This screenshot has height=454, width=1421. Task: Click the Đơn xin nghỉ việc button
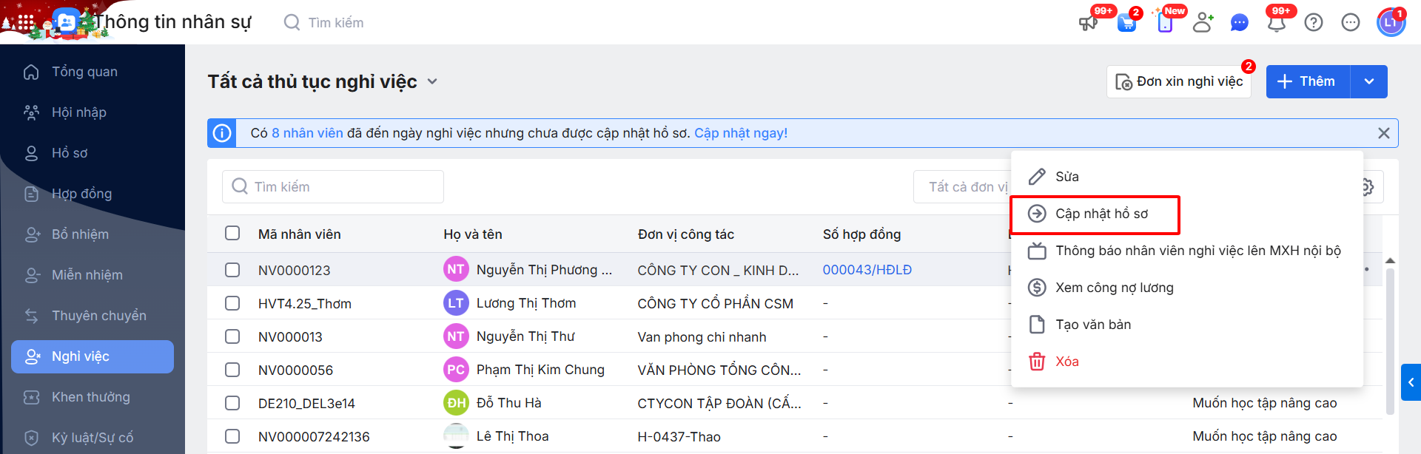(1179, 81)
